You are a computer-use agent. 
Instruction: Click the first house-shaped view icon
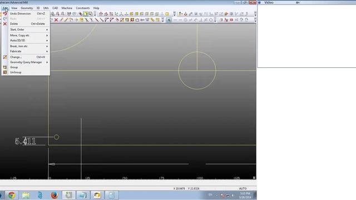coord(101,14)
